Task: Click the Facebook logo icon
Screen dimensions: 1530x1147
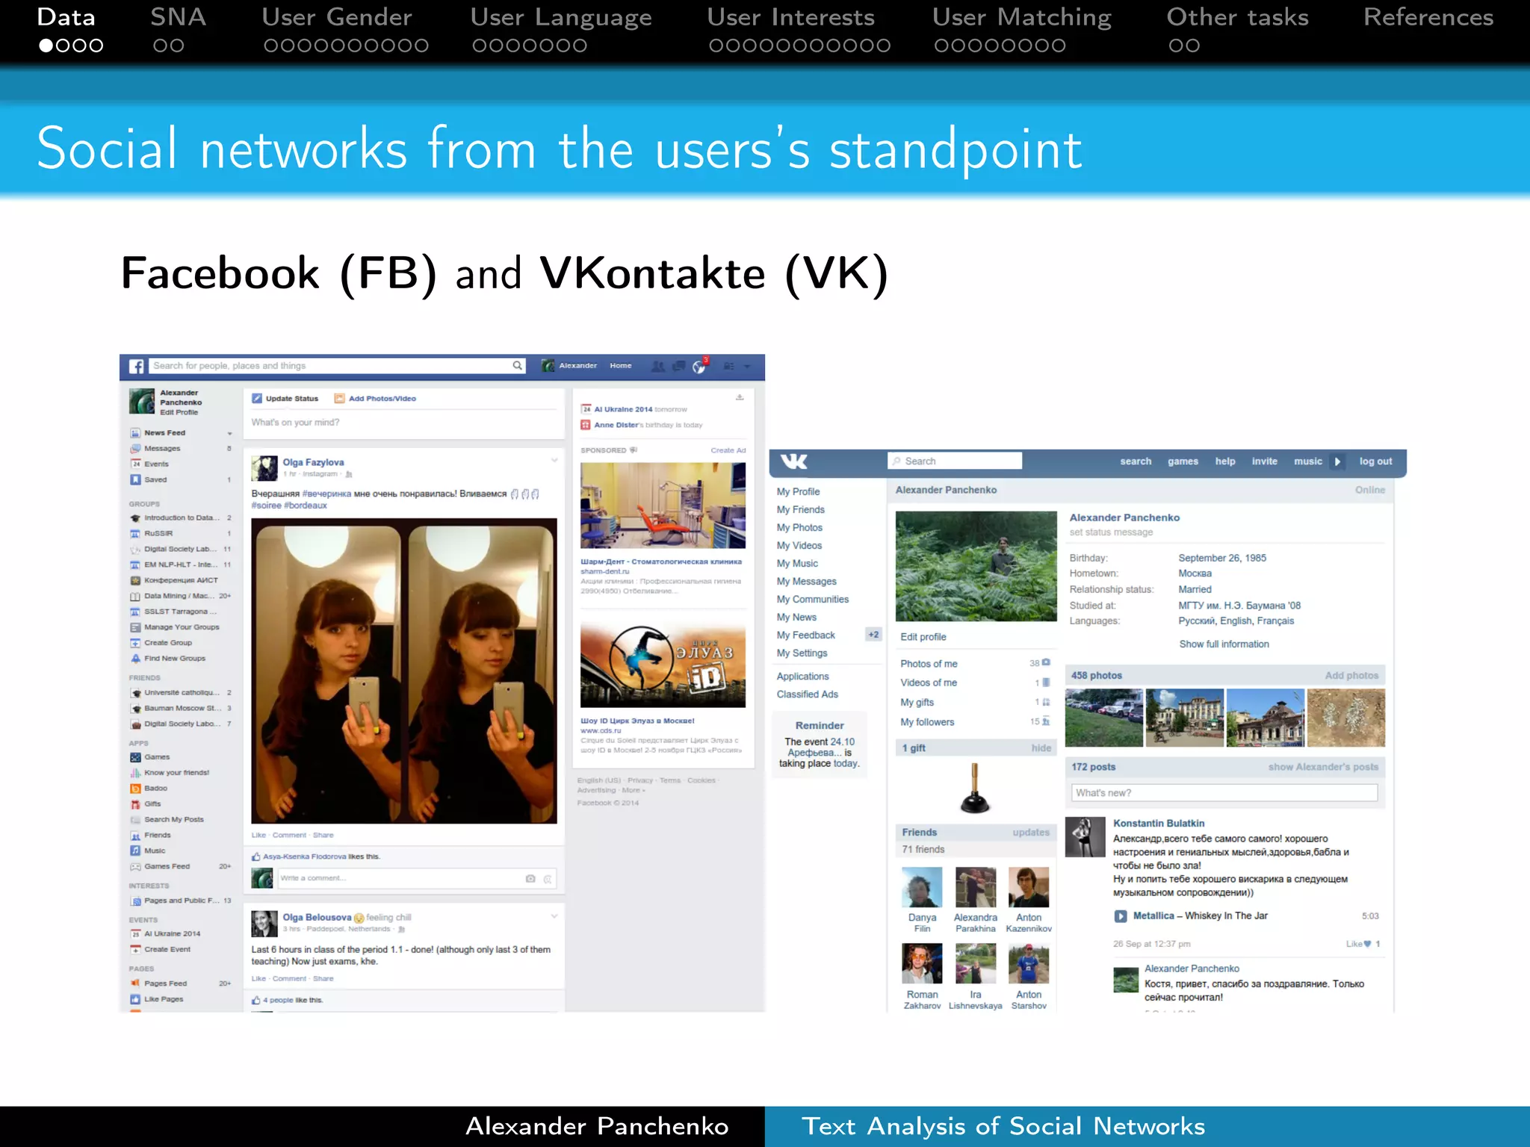Action: (136, 366)
